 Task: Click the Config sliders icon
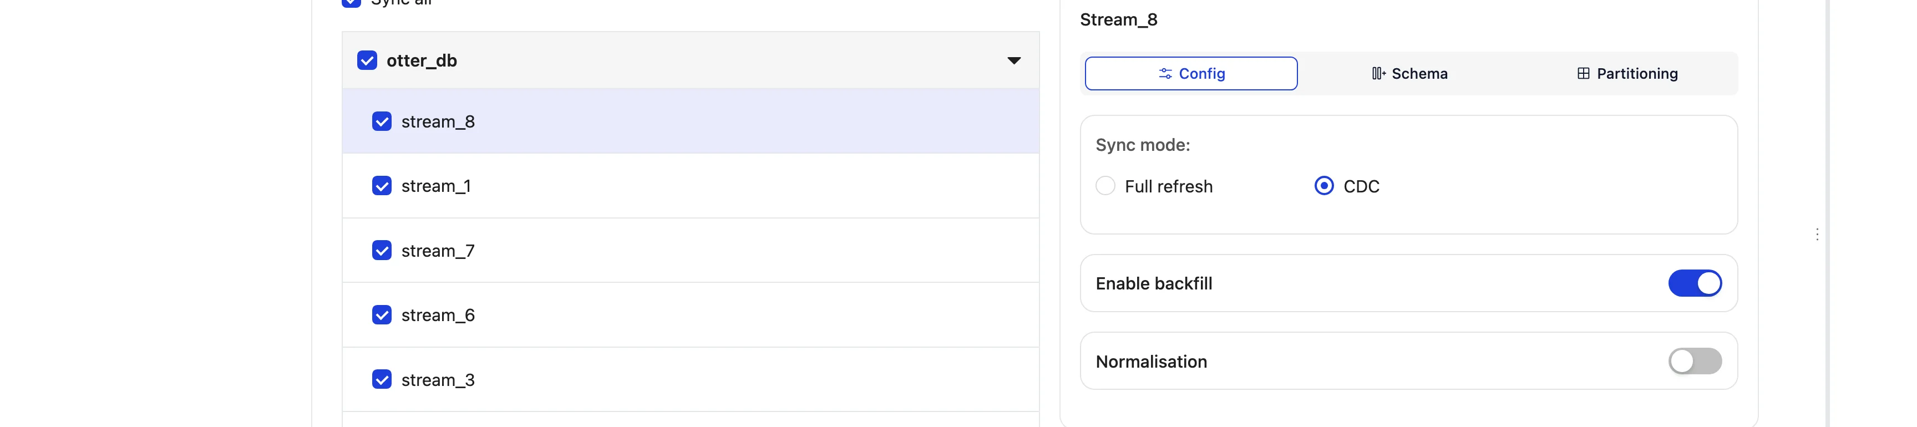point(1165,74)
